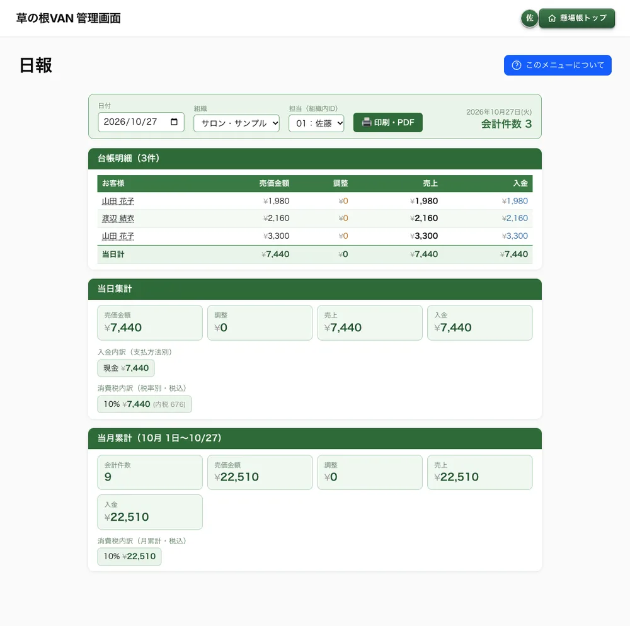The height and width of the screenshot is (626, 630).
Task: Click the daily 売上 ¥7,440 card
Action: coord(370,323)
